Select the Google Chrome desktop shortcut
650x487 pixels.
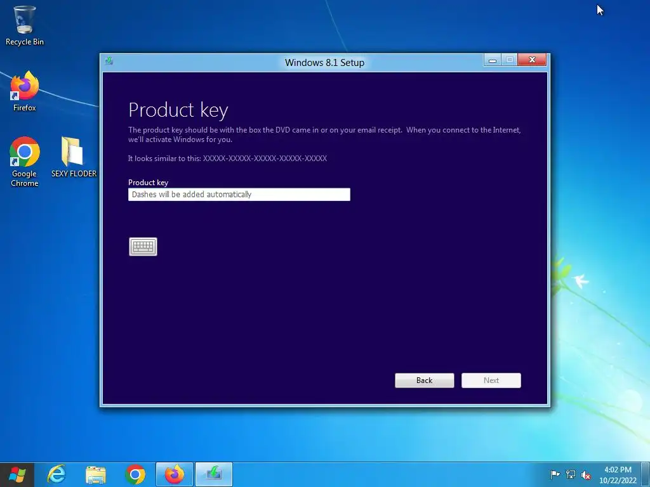25,162
